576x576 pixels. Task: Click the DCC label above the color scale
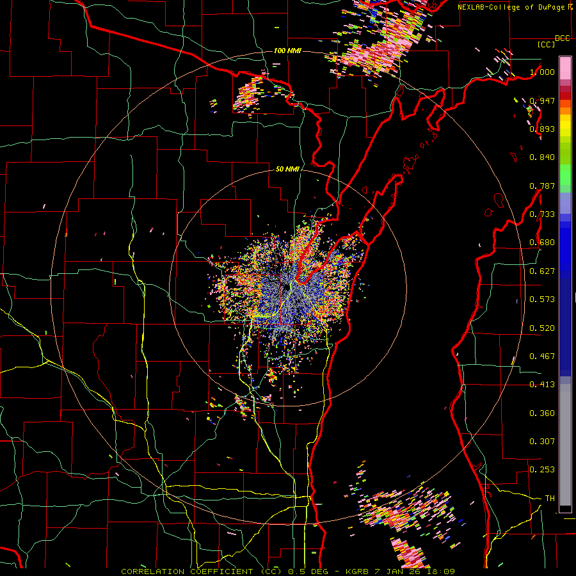point(562,38)
